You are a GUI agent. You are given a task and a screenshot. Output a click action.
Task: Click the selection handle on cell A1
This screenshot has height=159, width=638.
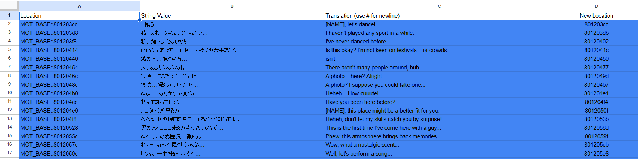(x=140, y=20)
